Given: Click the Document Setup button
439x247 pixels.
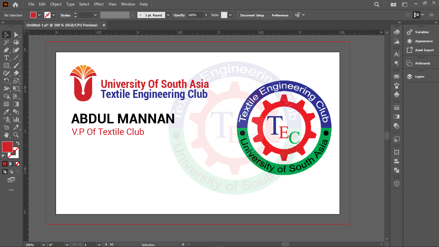Looking at the screenshot, I should [252, 15].
